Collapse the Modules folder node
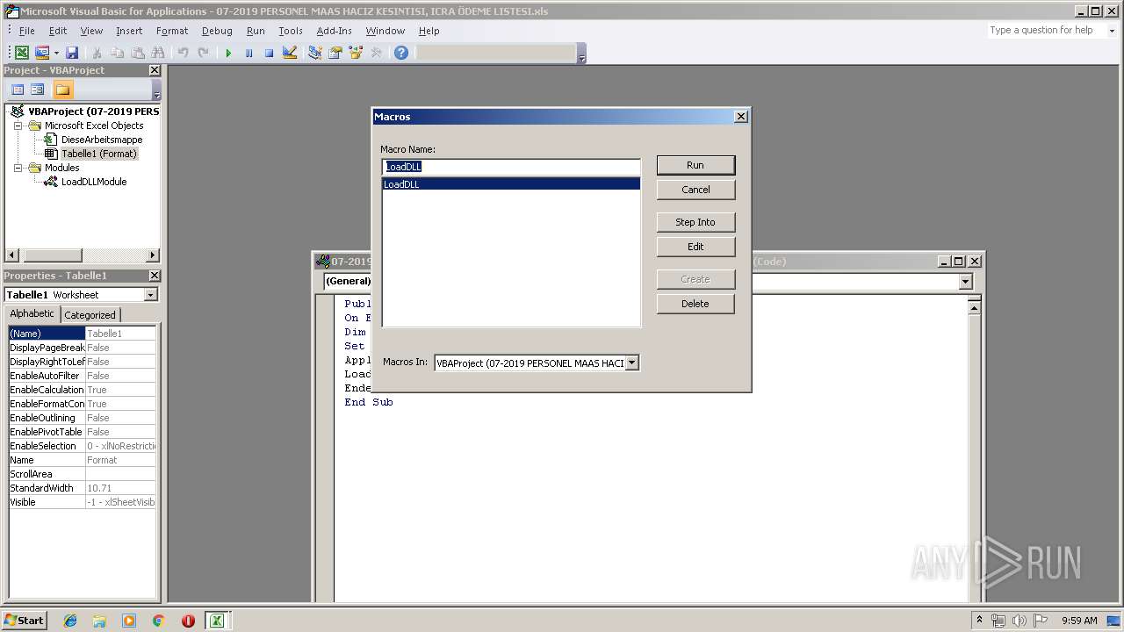The image size is (1124, 632). (18, 168)
